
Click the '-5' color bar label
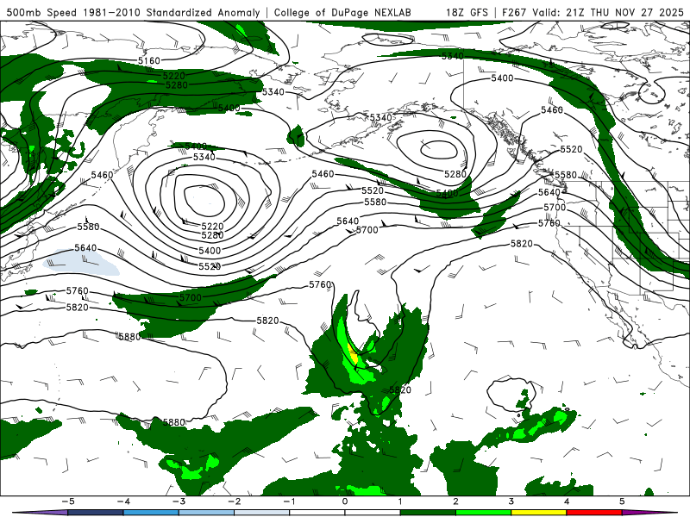coord(68,501)
